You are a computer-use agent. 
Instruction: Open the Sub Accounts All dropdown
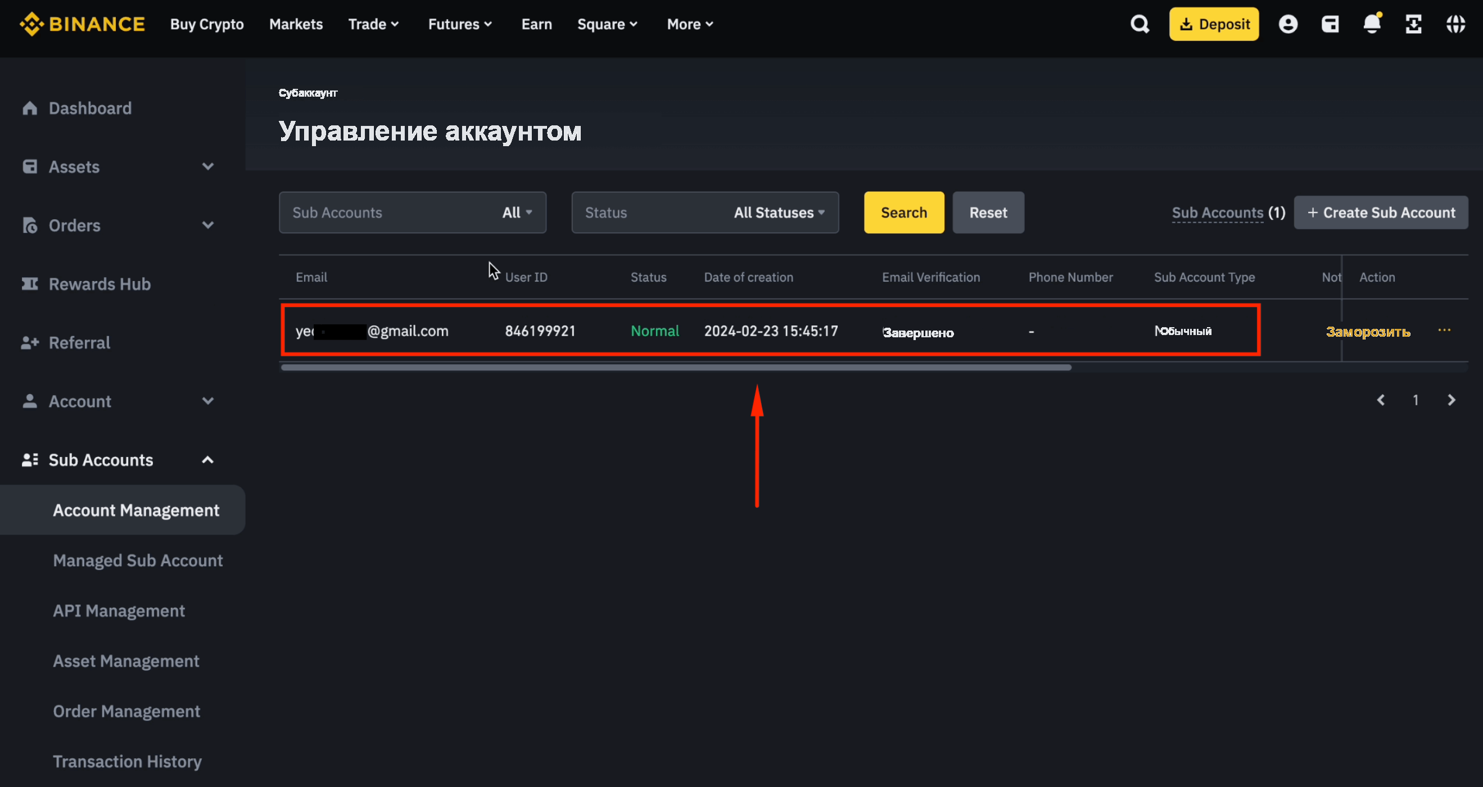413,212
